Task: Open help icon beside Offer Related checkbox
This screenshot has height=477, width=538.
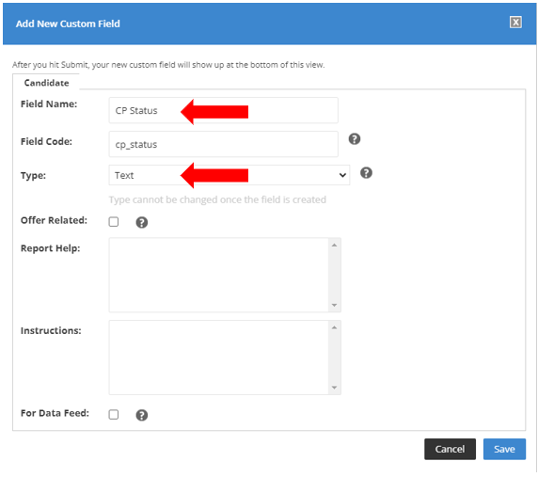Action: (x=142, y=222)
